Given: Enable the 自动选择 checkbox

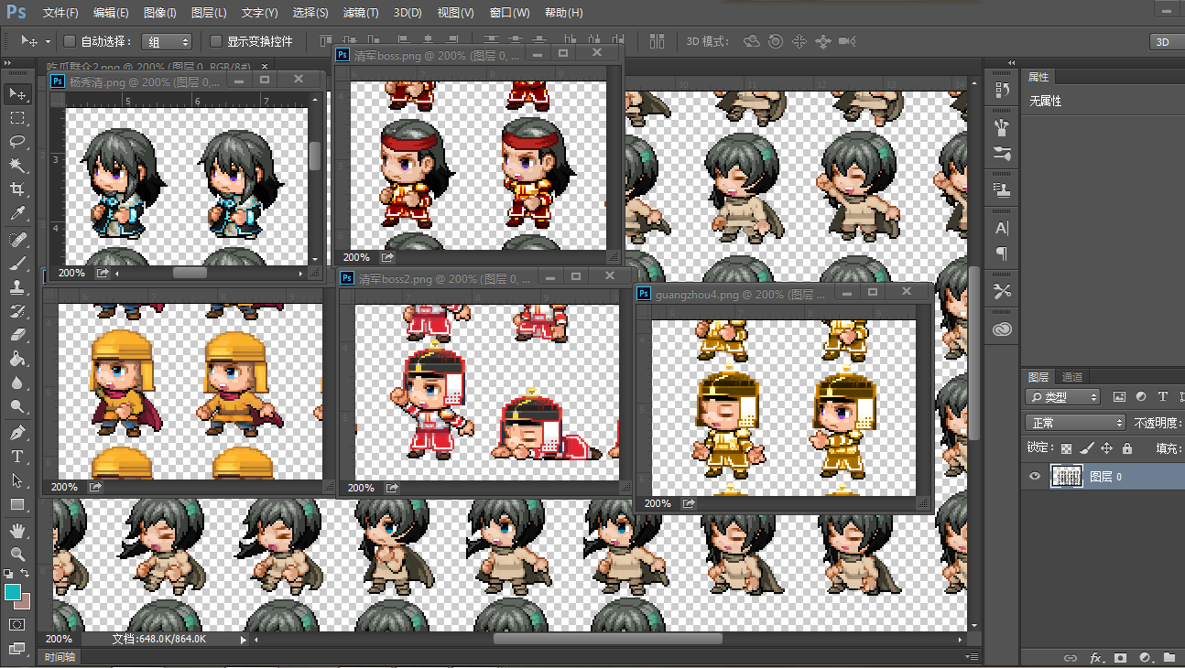Looking at the screenshot, I should [x=70, y=41].
